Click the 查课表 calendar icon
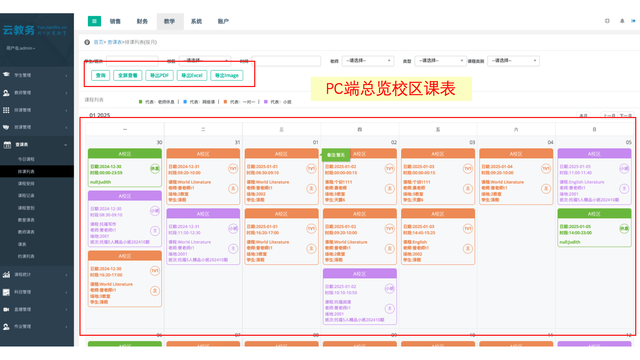640x360 pixels. [7, 144]
